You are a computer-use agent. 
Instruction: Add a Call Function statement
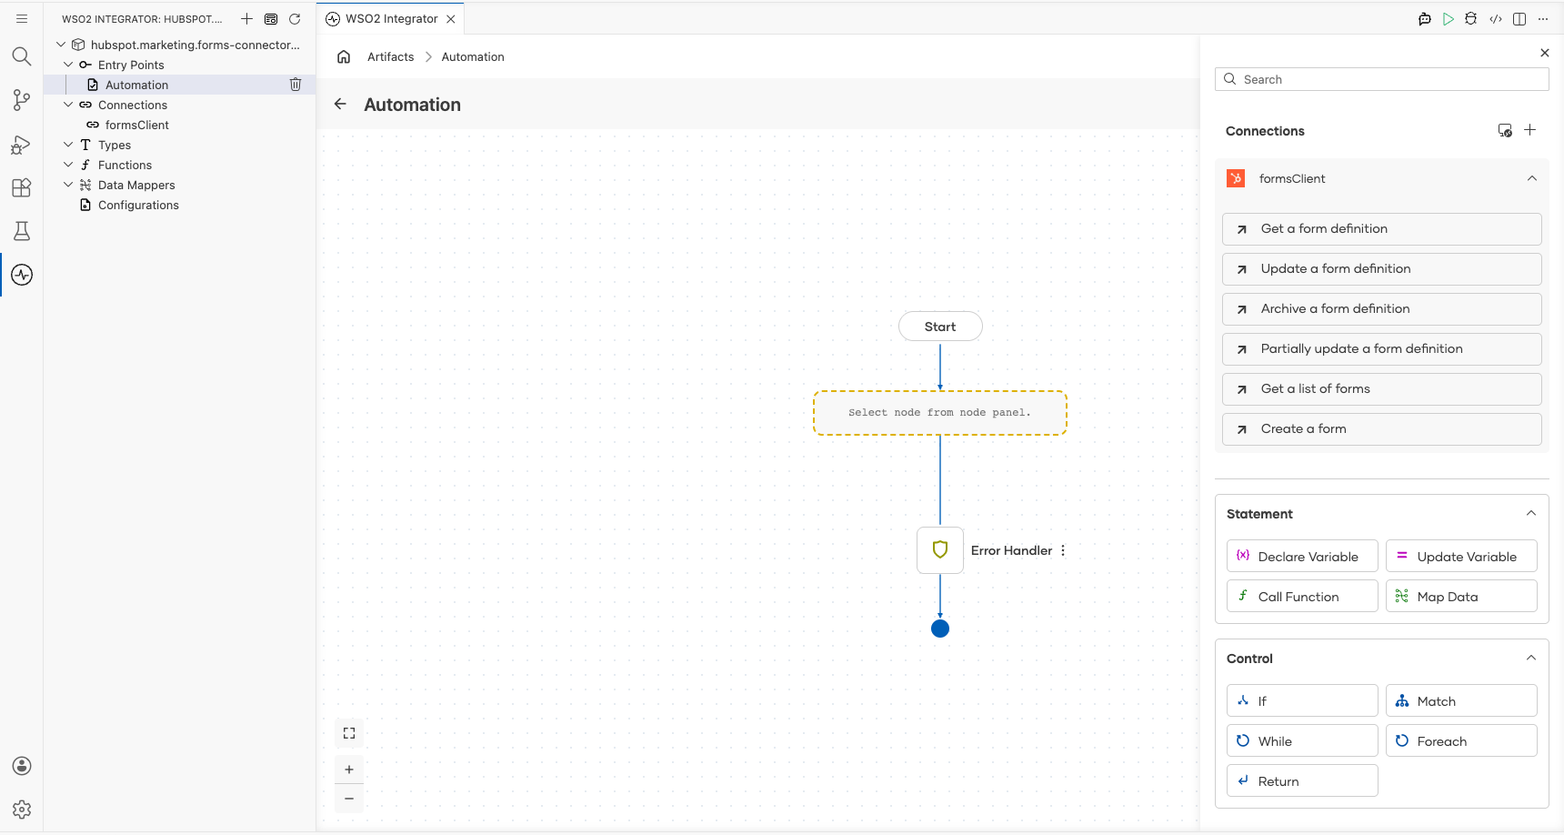point(1302,596)
